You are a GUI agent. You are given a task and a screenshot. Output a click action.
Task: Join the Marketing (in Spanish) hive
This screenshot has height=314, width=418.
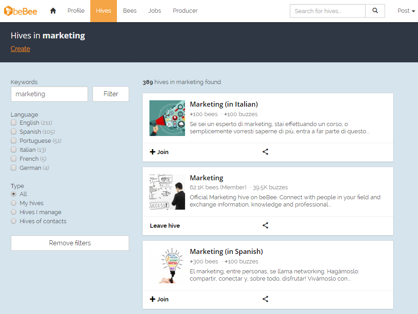coord(159,299)
